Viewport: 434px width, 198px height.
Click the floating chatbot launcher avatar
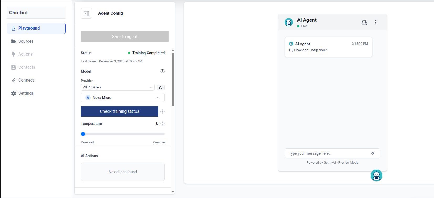tap(377, 175)
